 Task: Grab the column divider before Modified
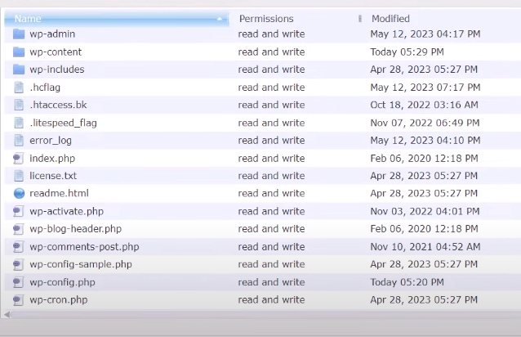[360, 19]
